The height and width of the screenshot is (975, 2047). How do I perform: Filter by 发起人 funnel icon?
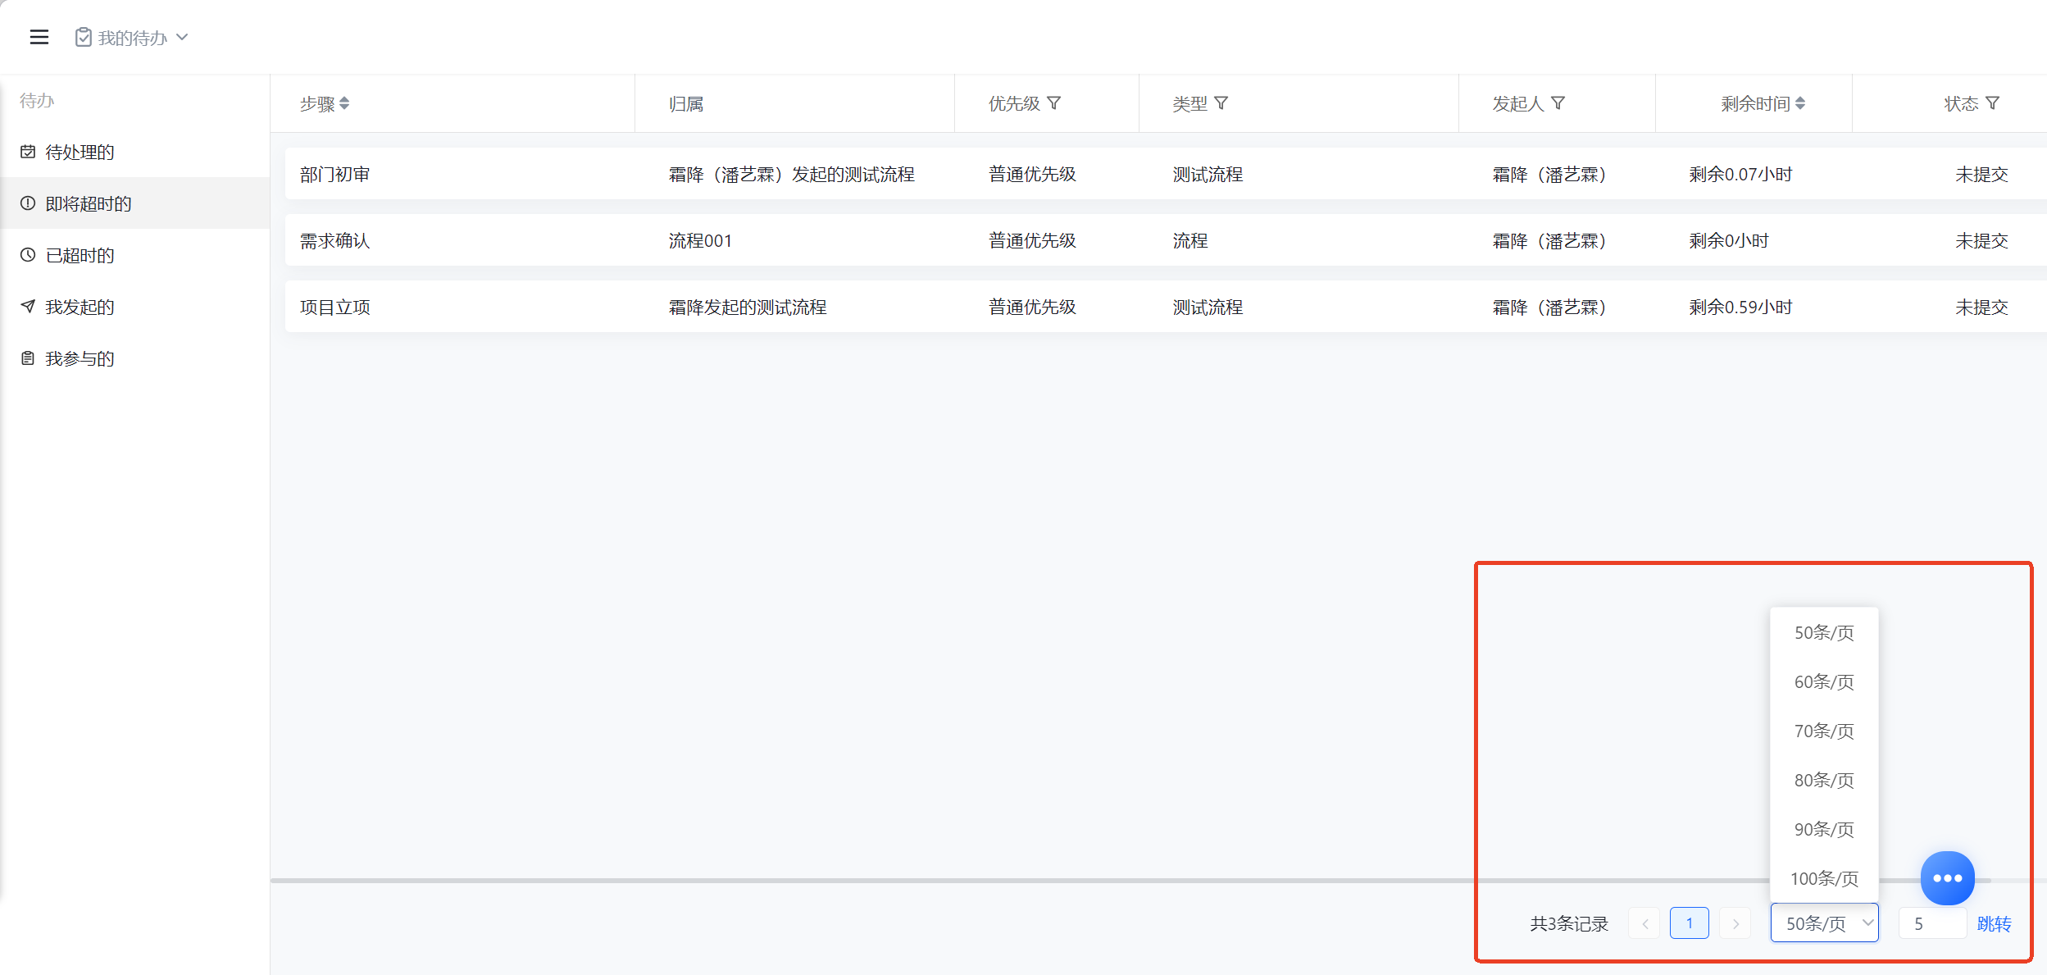(1558, 103)
